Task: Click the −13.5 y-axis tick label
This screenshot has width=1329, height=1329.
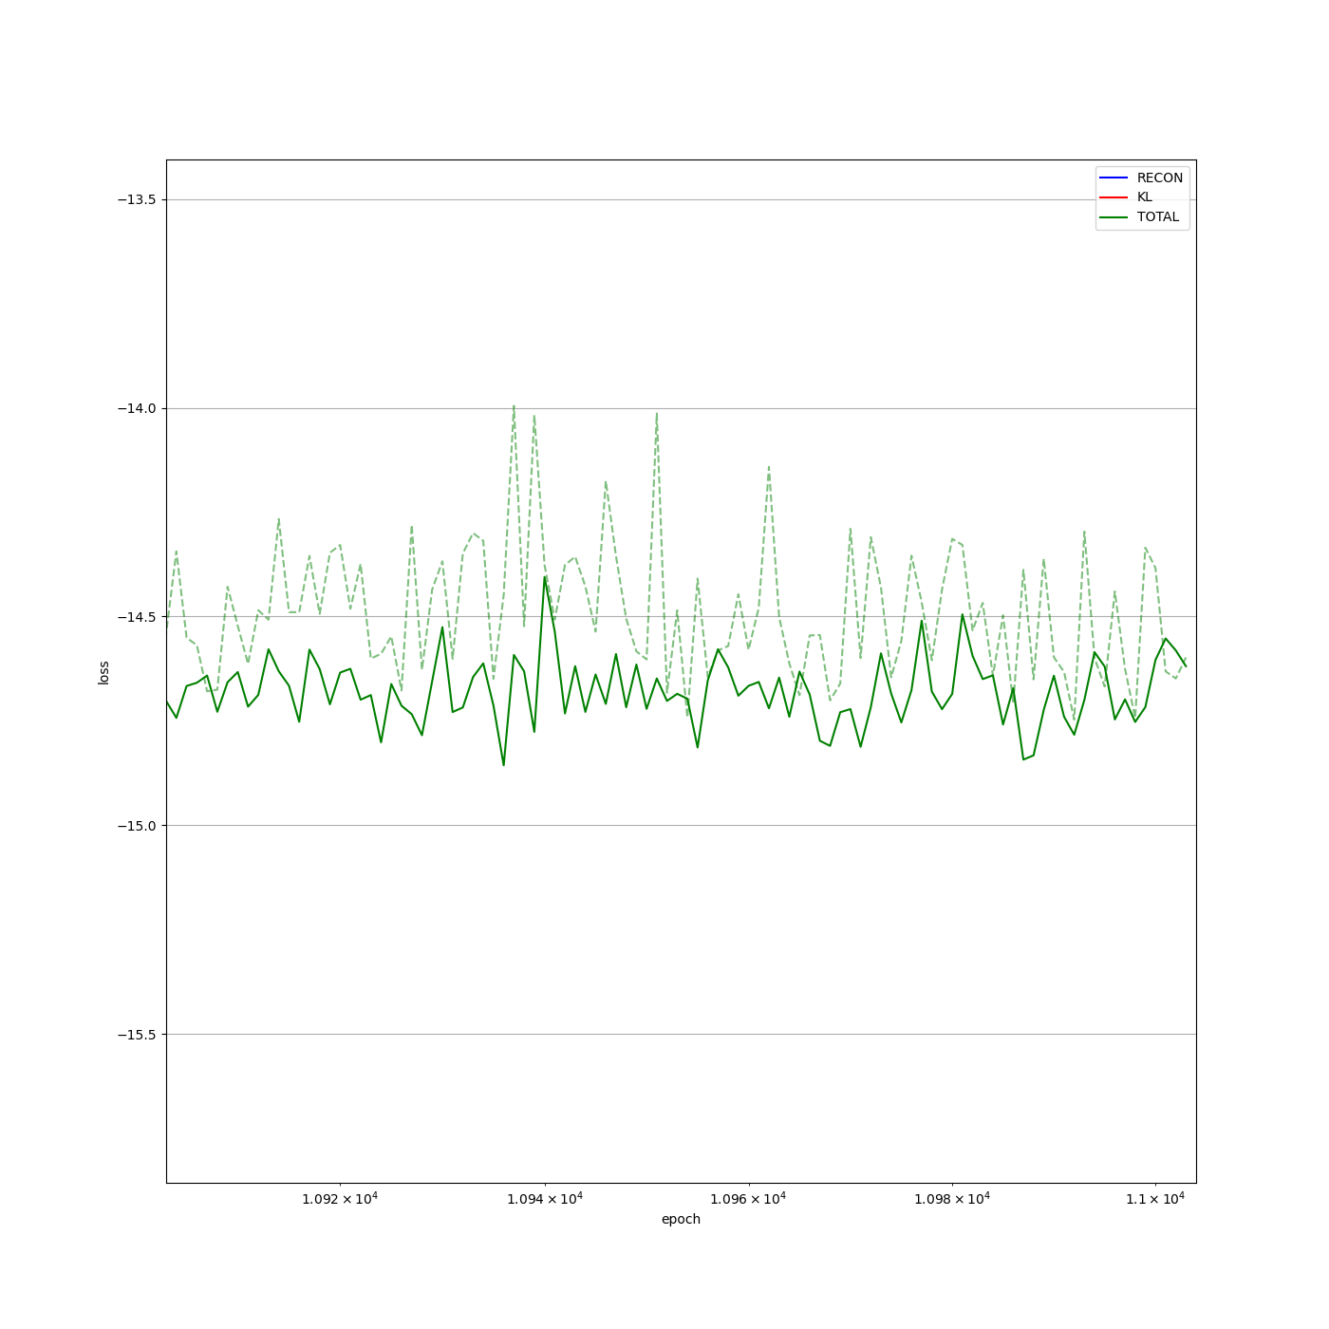Action: point(137,199)
